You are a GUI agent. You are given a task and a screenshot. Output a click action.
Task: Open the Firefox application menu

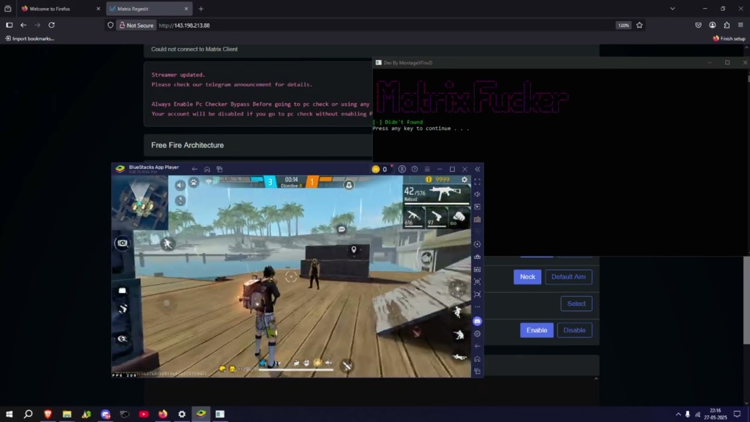(741, 25)
